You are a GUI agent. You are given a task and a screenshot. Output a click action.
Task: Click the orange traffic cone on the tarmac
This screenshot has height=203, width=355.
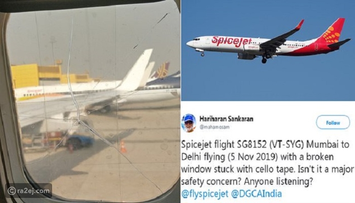coord(123,147)
